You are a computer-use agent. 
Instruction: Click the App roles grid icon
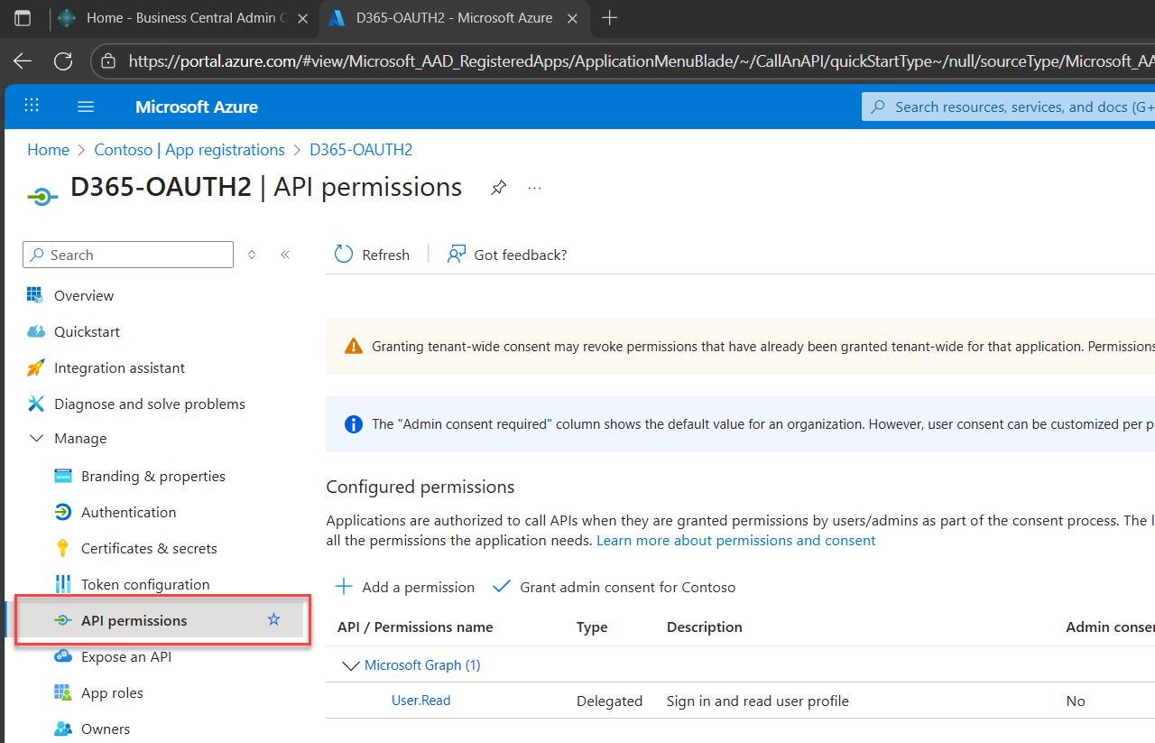pos(62,692)
